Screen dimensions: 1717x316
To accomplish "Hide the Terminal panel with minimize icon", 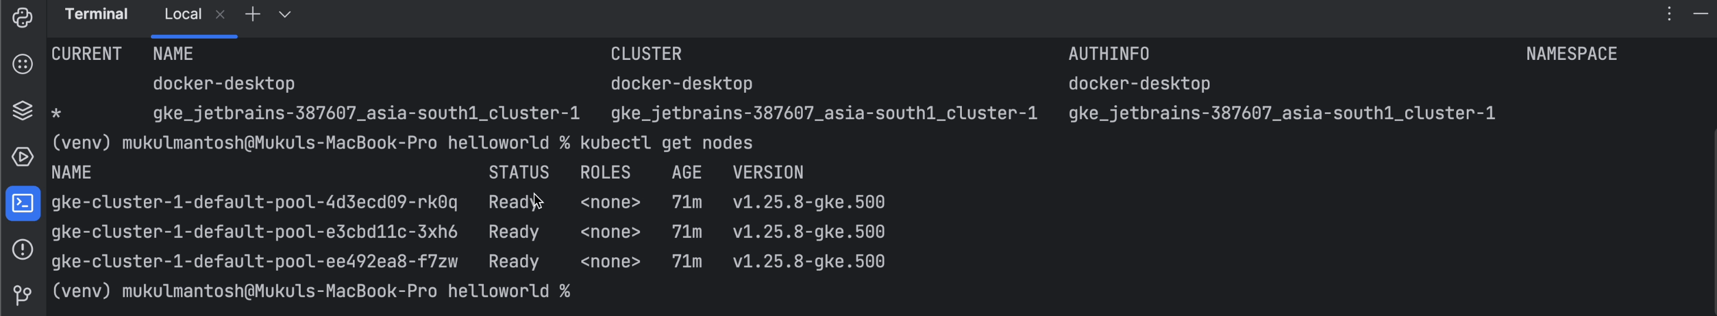I will (1701, 14).
